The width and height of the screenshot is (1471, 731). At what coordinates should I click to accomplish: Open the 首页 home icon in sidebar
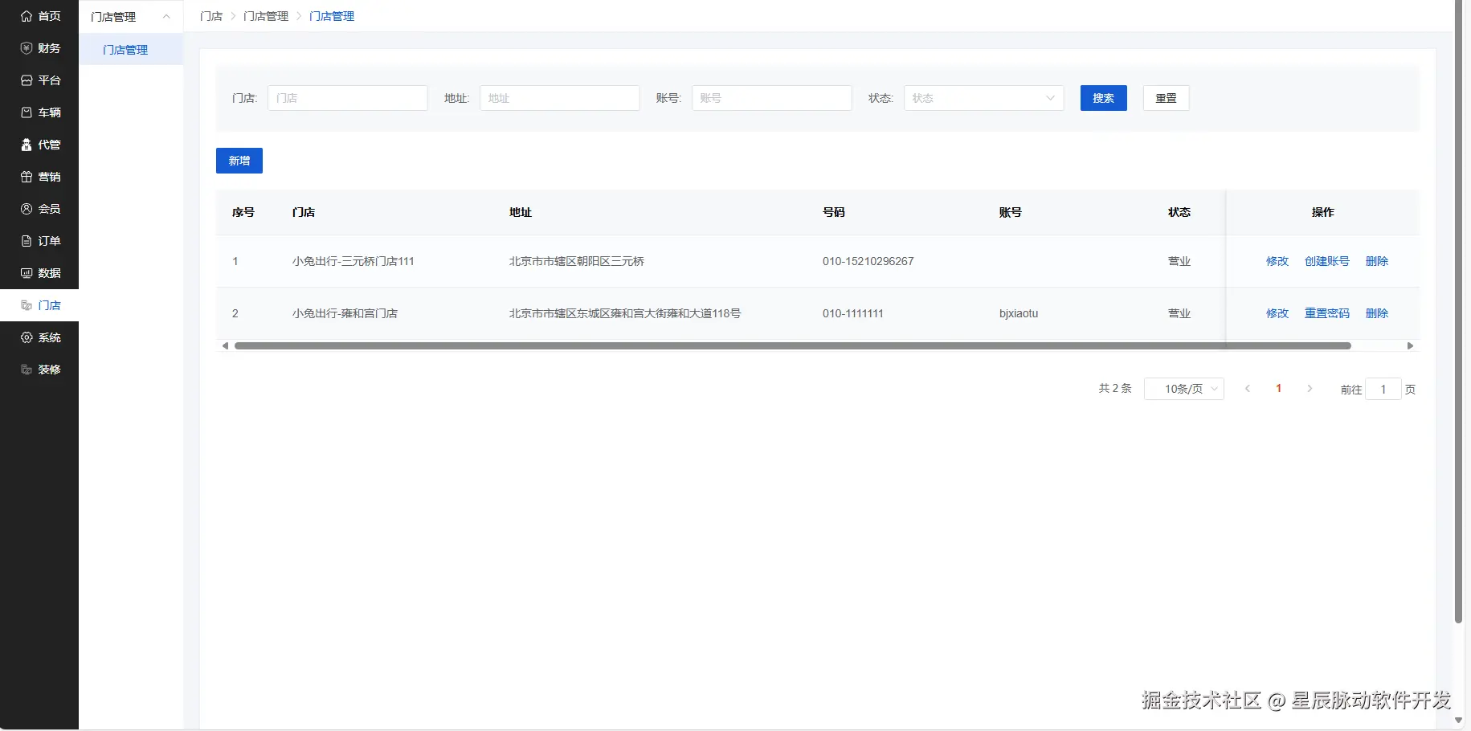coord(27,16)
